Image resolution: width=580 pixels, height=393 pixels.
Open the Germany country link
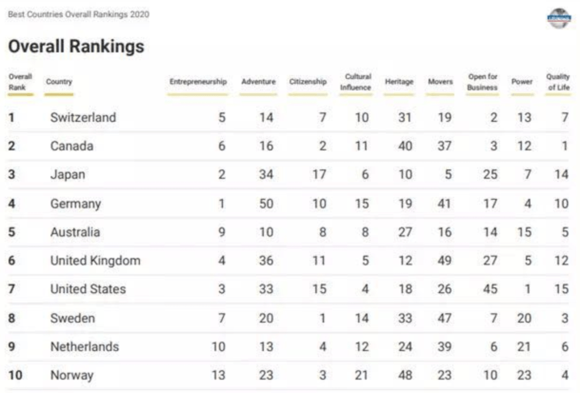coord(76,203)
